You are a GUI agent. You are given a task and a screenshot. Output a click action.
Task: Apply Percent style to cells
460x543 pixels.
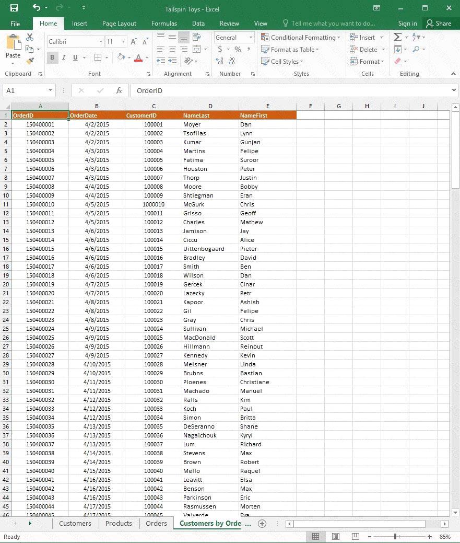238,49
